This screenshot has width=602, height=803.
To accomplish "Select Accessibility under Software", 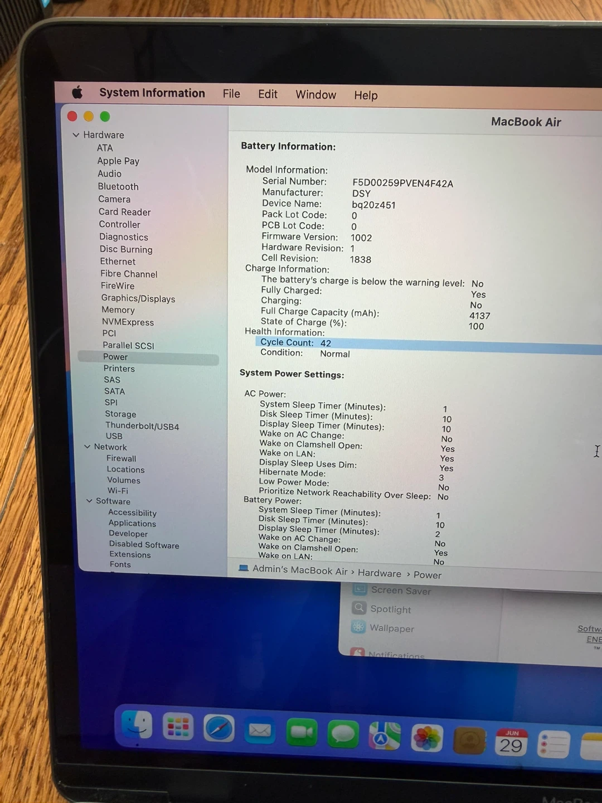I will pos(132,512).
